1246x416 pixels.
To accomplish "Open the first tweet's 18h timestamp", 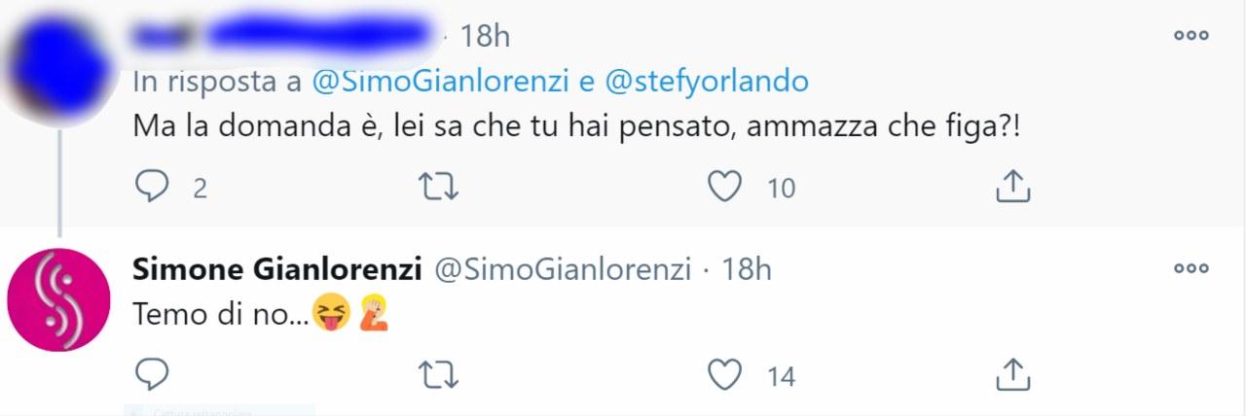I will (485, 37).
